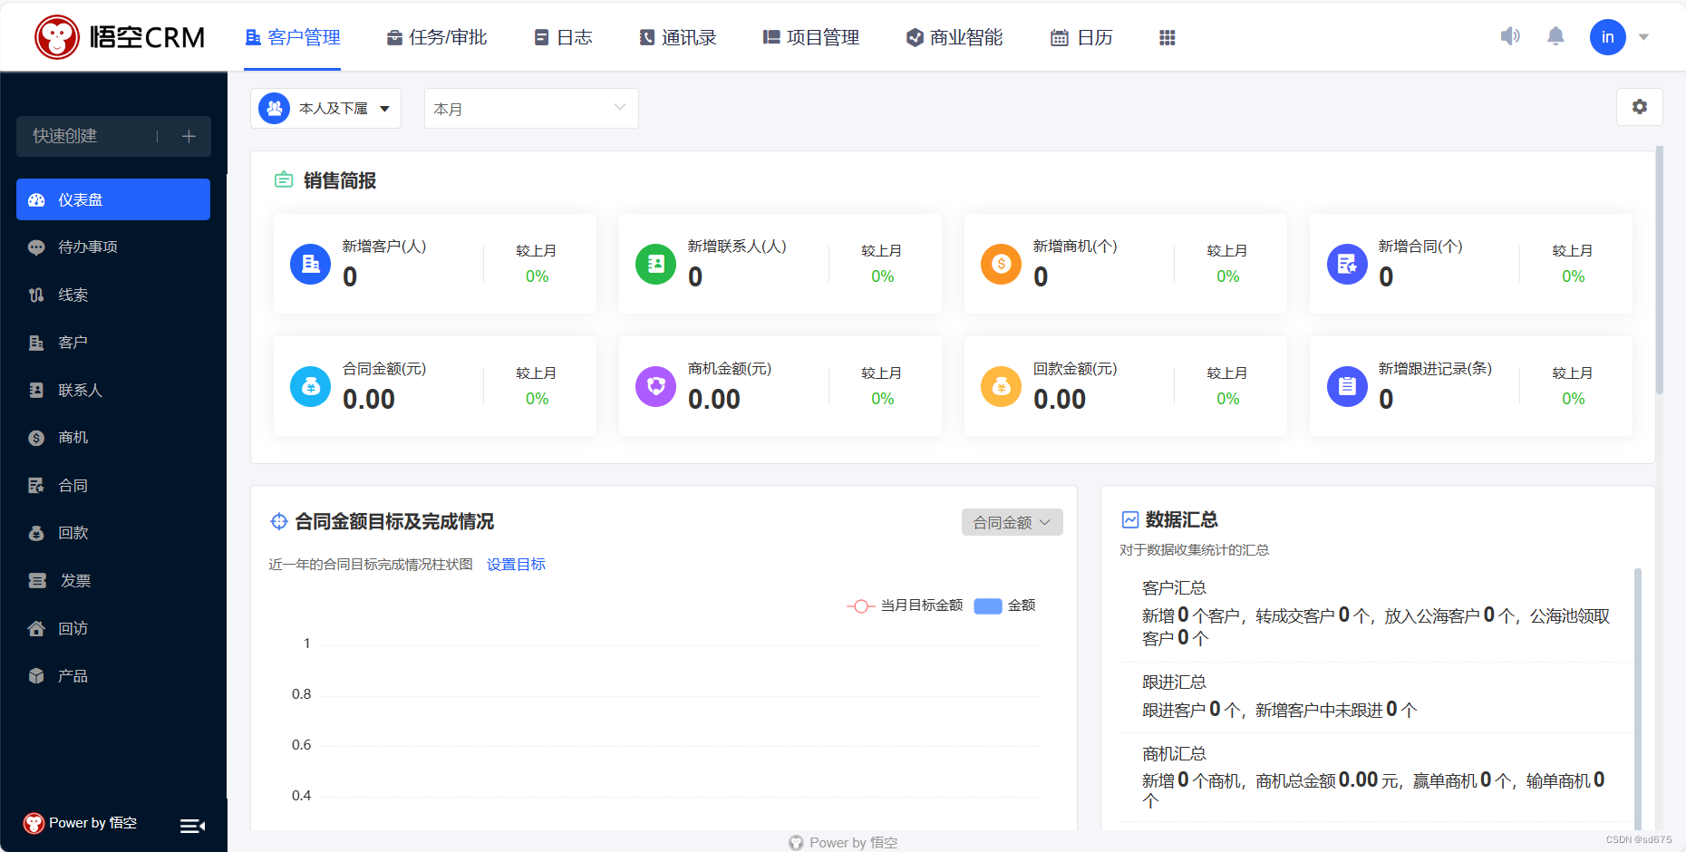This screenshot has width=1686, height=852.
Task: Open the 回款 (Payments) module
Action: click(73, 532)
